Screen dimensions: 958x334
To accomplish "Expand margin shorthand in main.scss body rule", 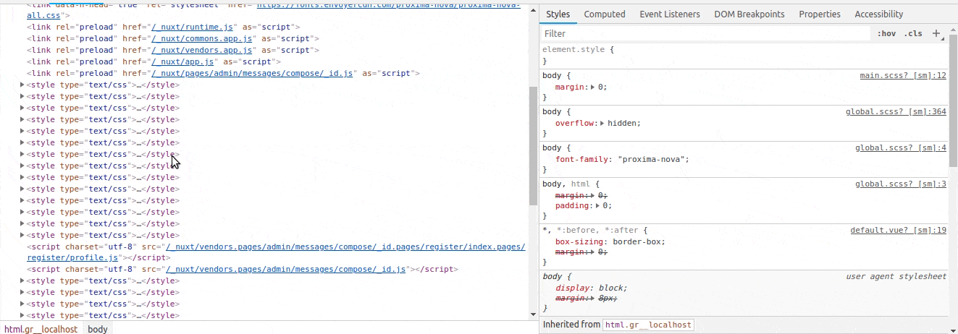I will 593,87.
